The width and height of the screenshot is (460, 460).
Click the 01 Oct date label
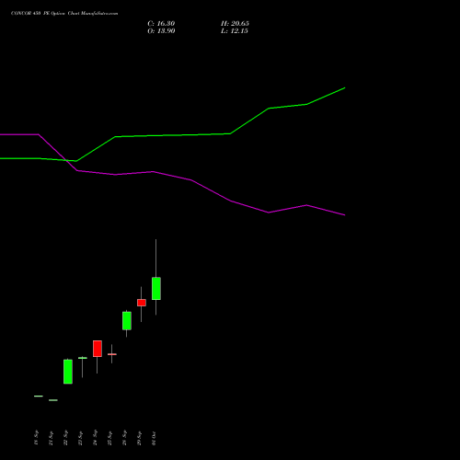point(154,438)
